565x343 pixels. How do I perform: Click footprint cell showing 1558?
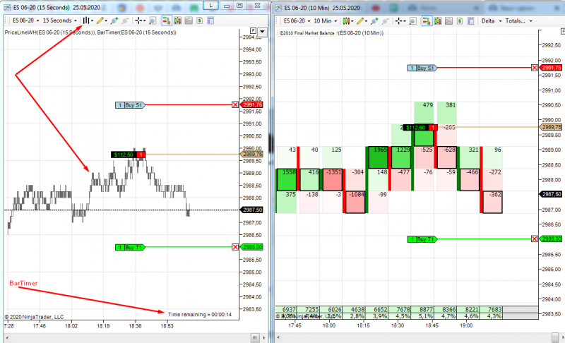coord(287,179)
